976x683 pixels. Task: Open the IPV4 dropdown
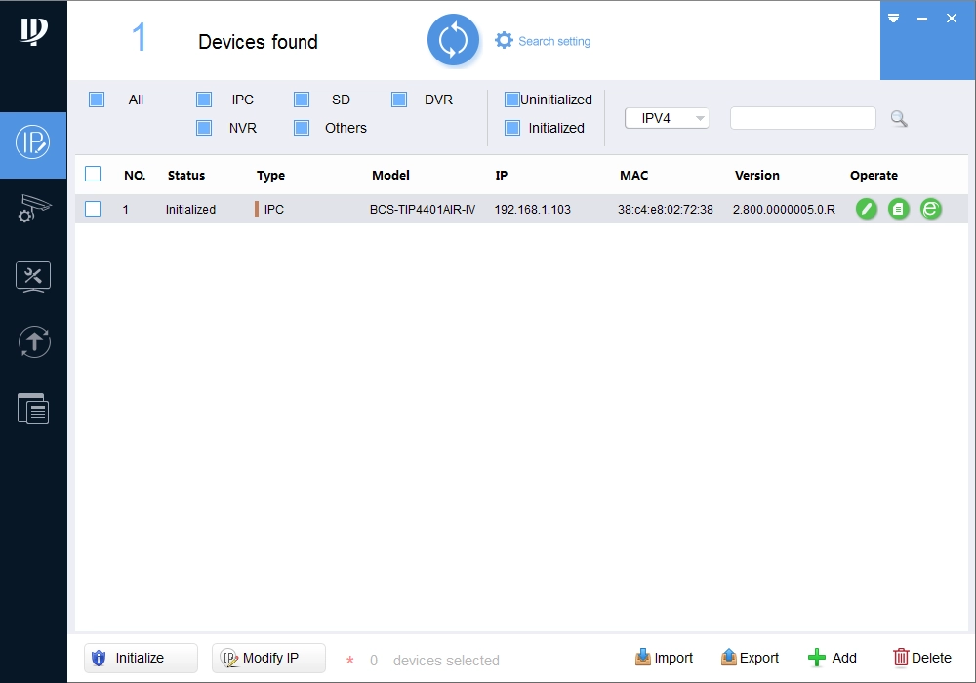(x=667, y=118)
